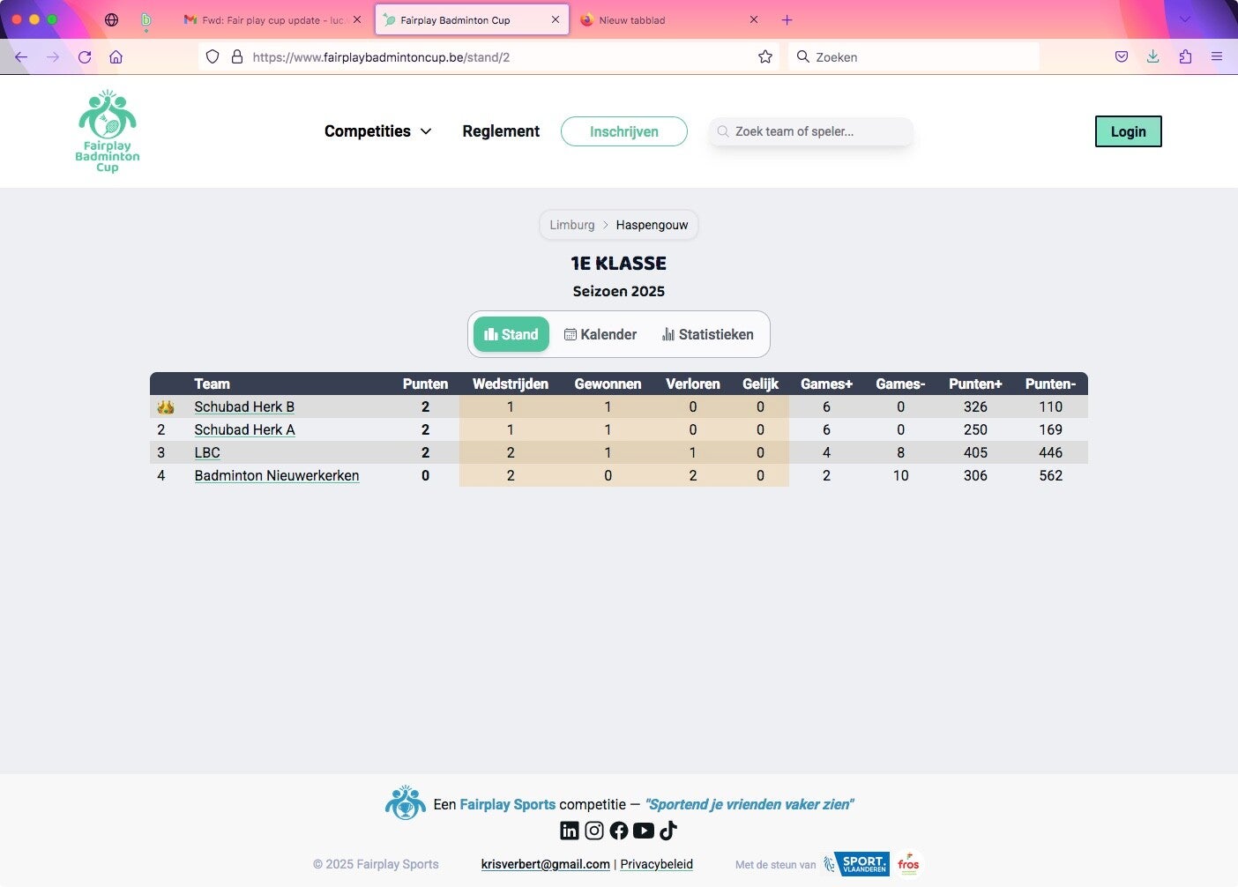Click the Inschrijven button
Viewport: 1238px width, 887px height.
click(x=624, y=131)
